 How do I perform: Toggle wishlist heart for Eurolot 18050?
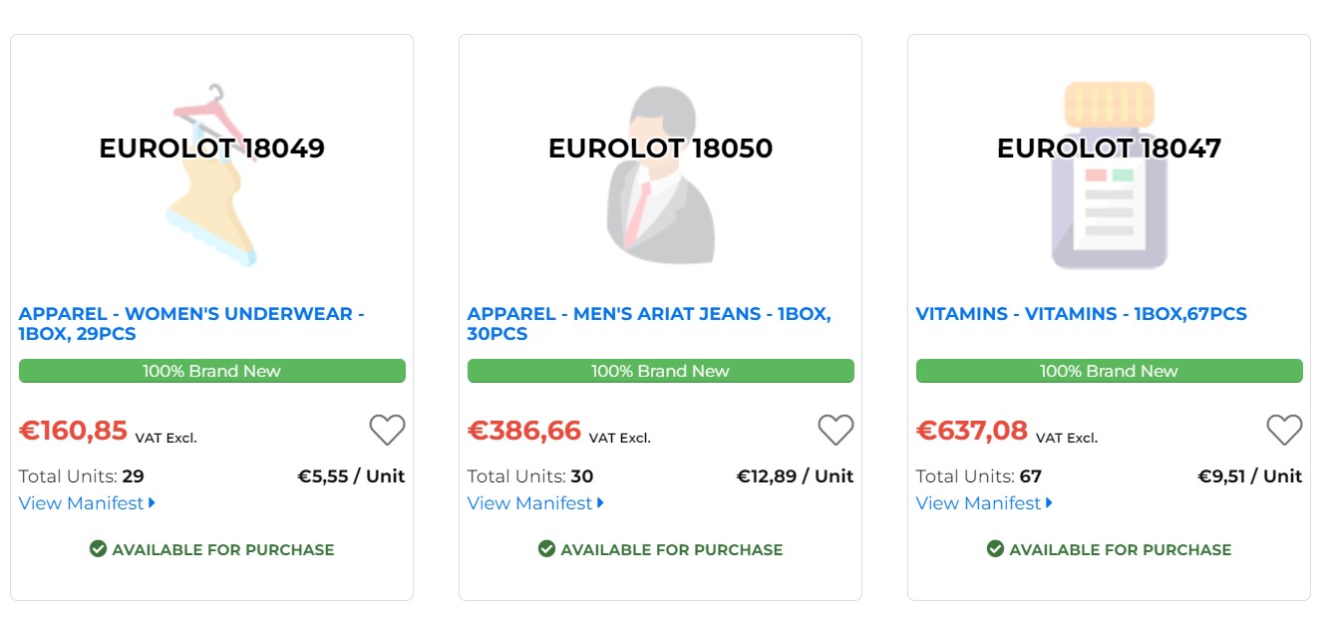835,430
